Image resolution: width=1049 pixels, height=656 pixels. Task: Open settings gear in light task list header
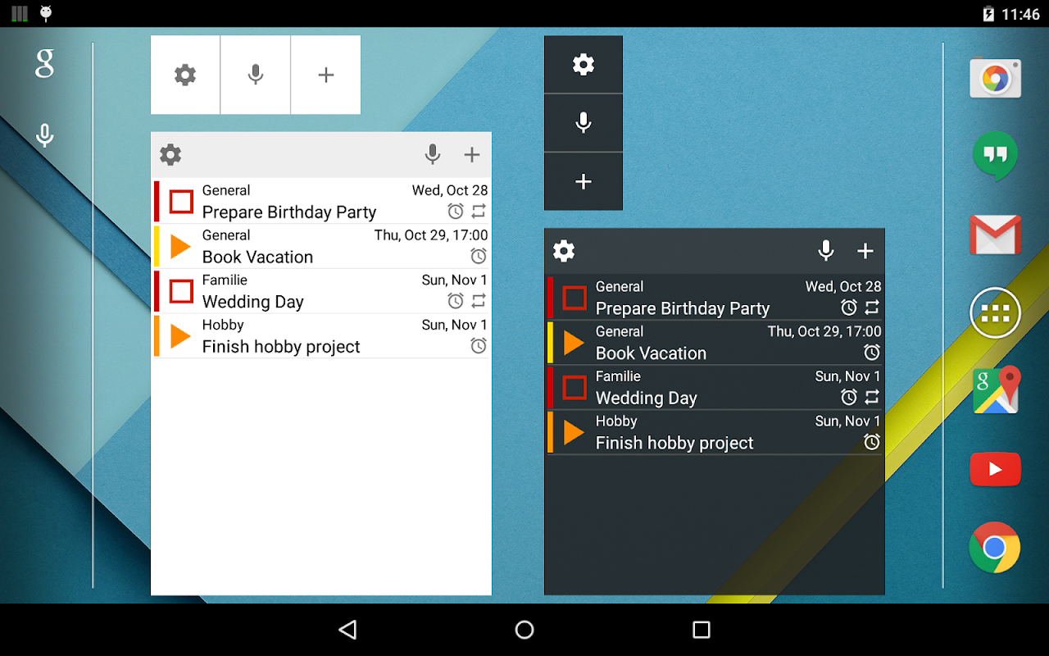(170, 154)
